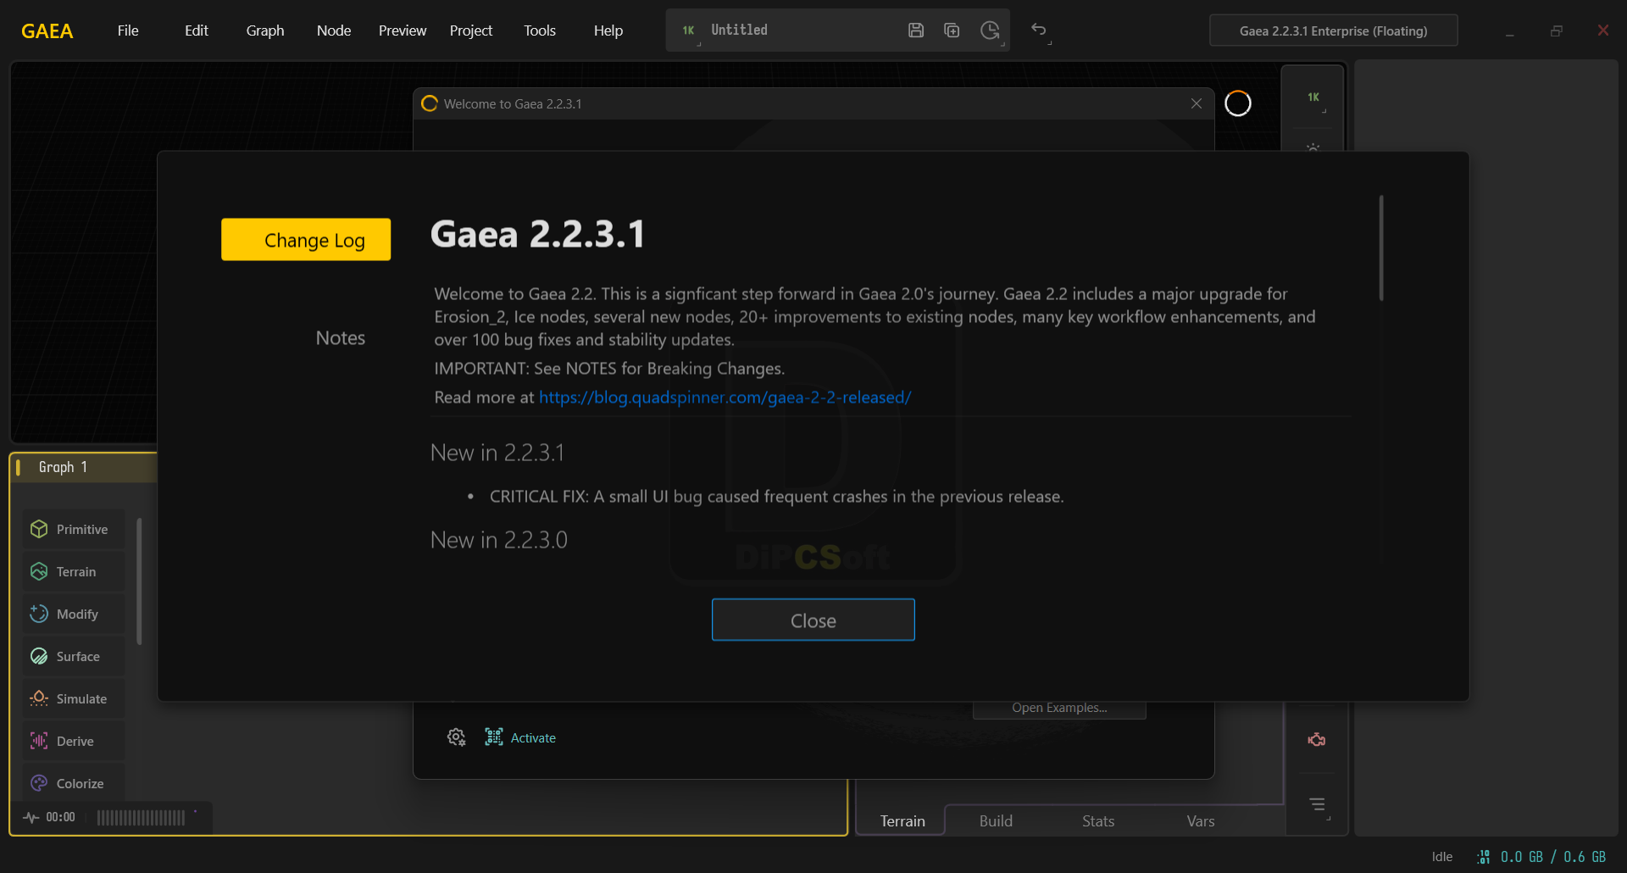Viewport: 1627px width, 873px height.
Task: Click the Gaea Enterprise license button
Action: (1334, 31)
